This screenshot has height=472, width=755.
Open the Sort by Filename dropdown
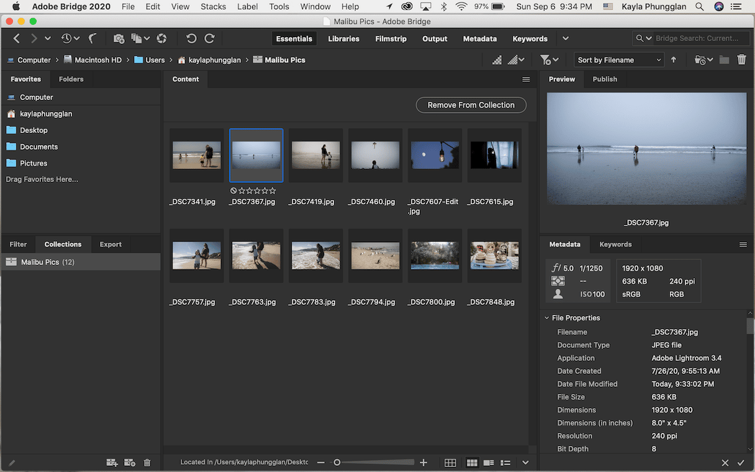pos(619,60)
